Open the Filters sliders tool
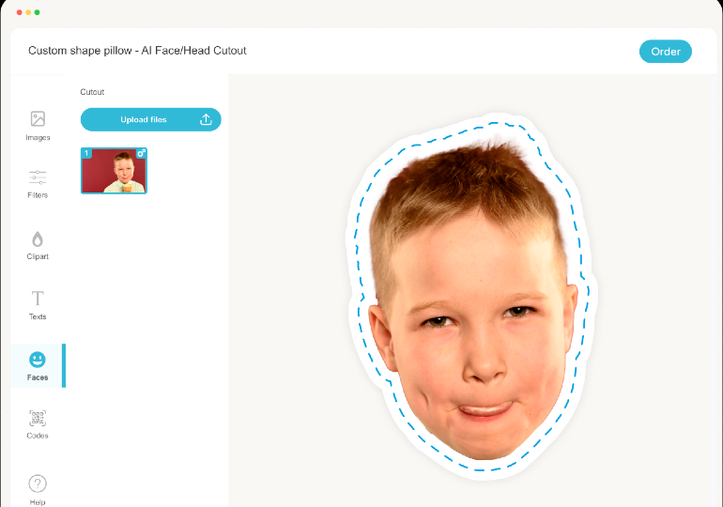 click(38, 183)
